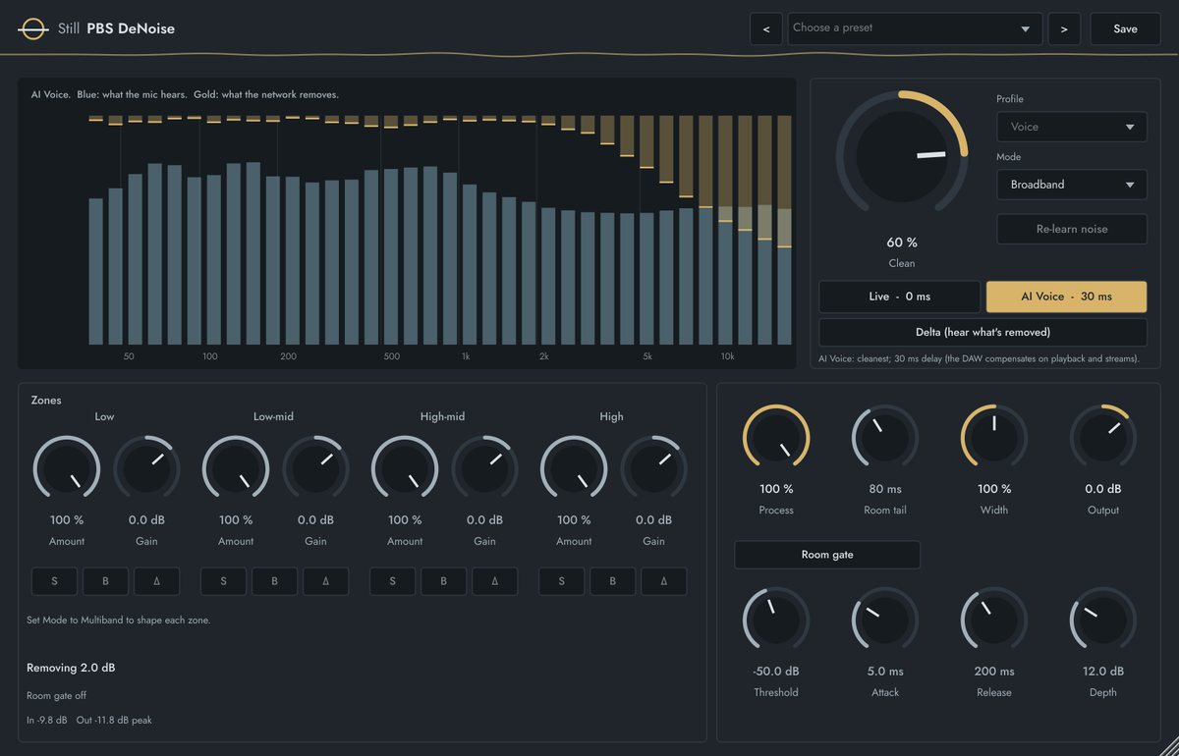Toggle delta for the High zone
1179x756 pixels.
click(664, 581)
